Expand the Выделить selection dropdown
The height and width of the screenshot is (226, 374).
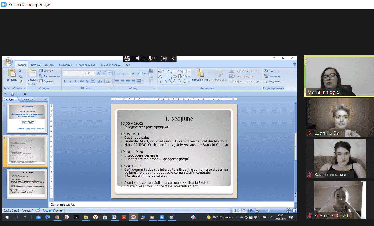pyautogui.click(x=273, y=81)
